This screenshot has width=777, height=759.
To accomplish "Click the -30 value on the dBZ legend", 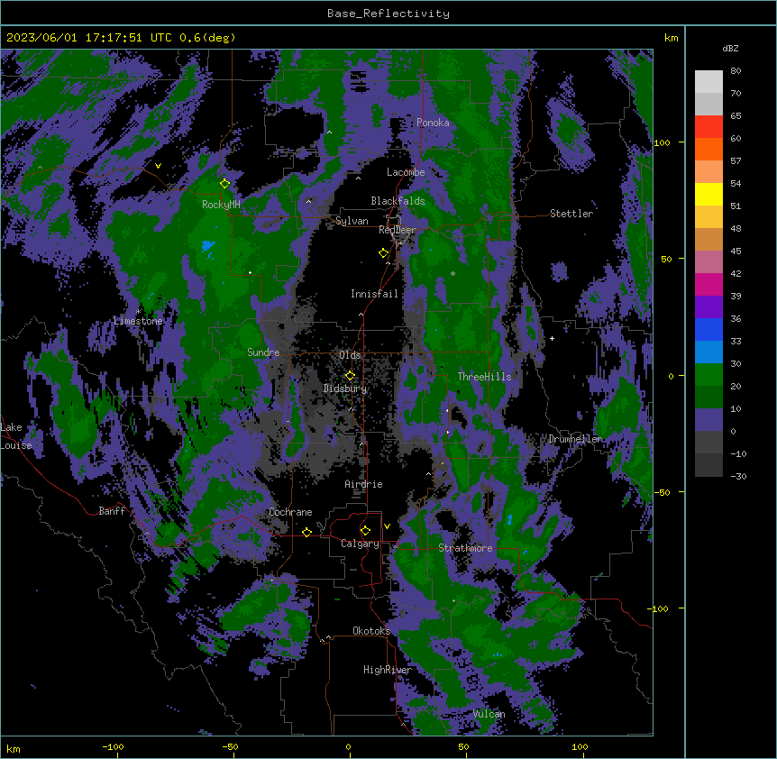I will pos(738,476).
